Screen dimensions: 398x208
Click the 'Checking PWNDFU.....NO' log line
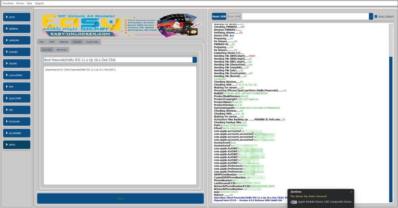(x=229, y=27)
